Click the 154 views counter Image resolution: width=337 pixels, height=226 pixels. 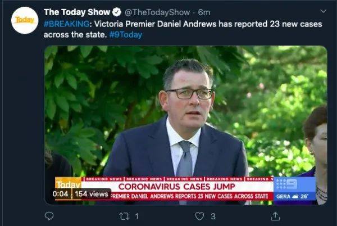pos(92,194)
